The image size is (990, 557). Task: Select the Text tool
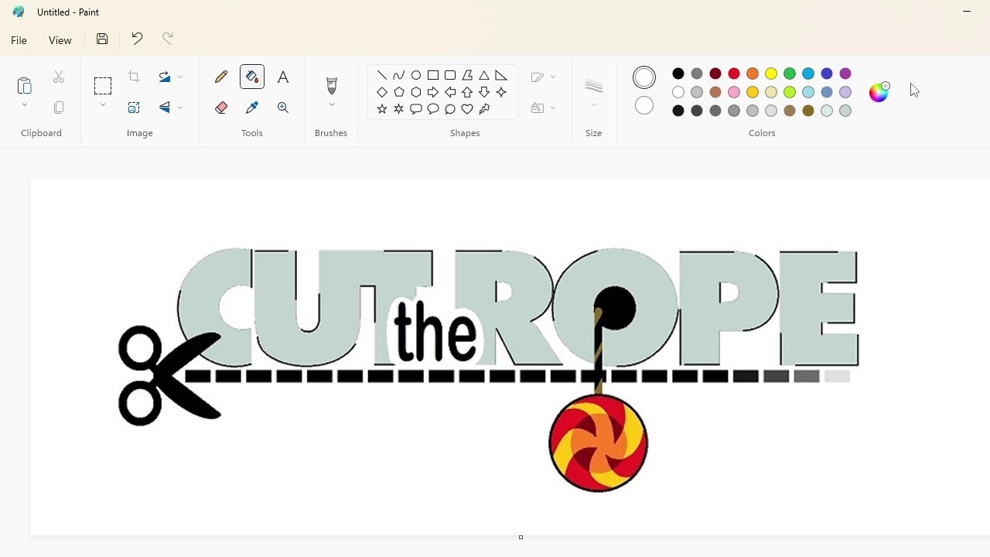tap(283, 77)
